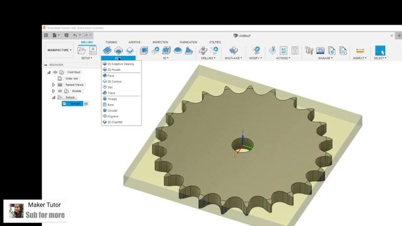The height and width of the screenshot is (226, 402).
Task: Expand the MODIFY dropdown label
Action: 256,58
